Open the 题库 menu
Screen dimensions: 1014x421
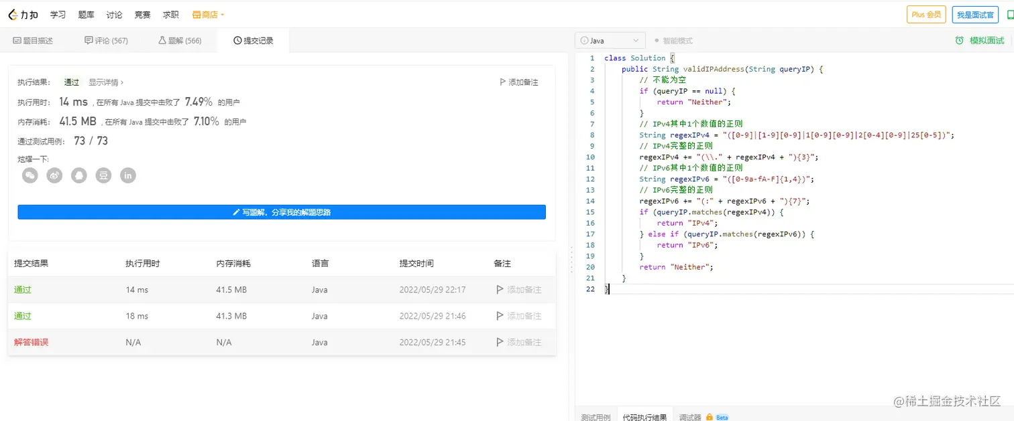[x=86, y=14]
